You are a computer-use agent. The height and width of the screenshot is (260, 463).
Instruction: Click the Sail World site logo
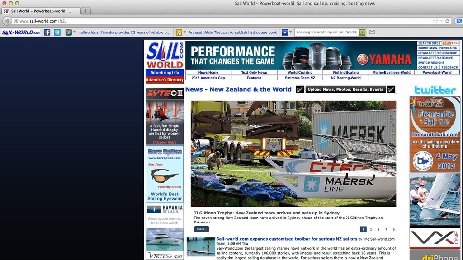tap(165, 55)
